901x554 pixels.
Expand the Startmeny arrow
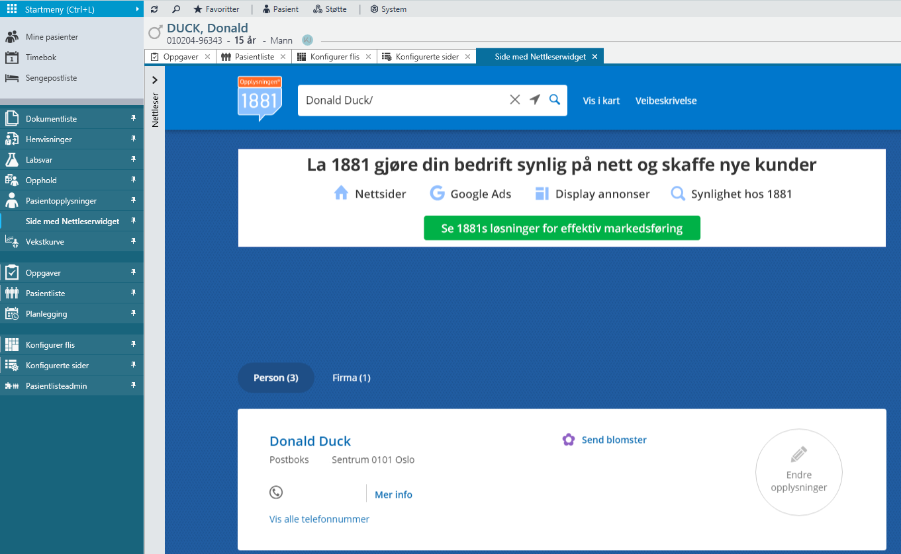(x=137, y=9)
